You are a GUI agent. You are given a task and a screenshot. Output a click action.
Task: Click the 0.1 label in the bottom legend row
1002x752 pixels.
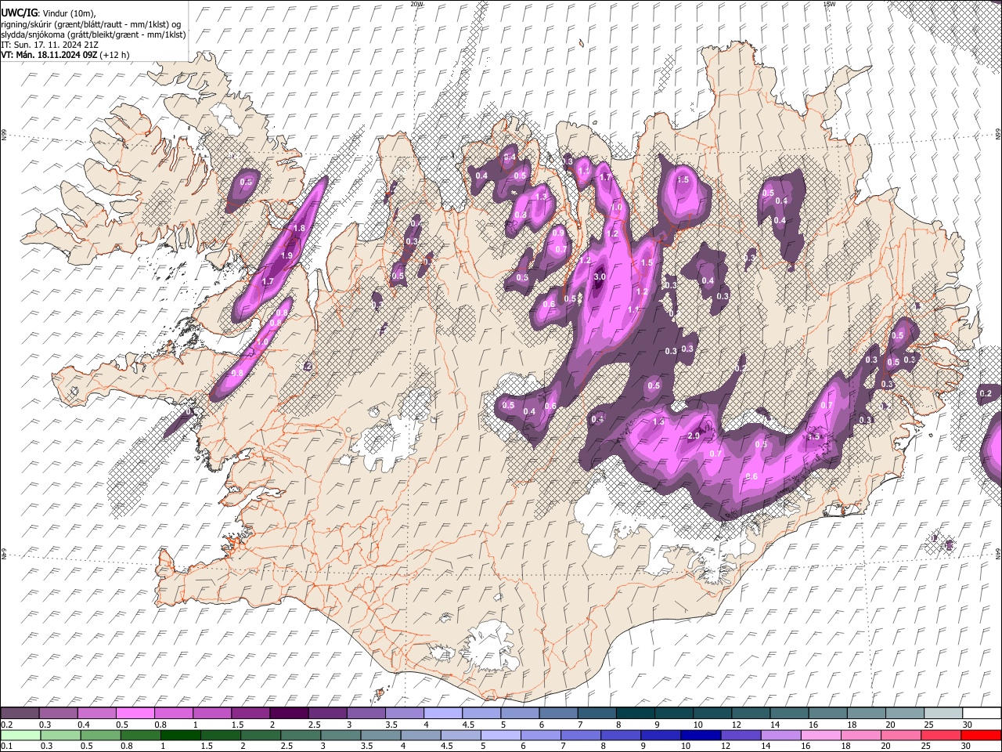point(5,746)
